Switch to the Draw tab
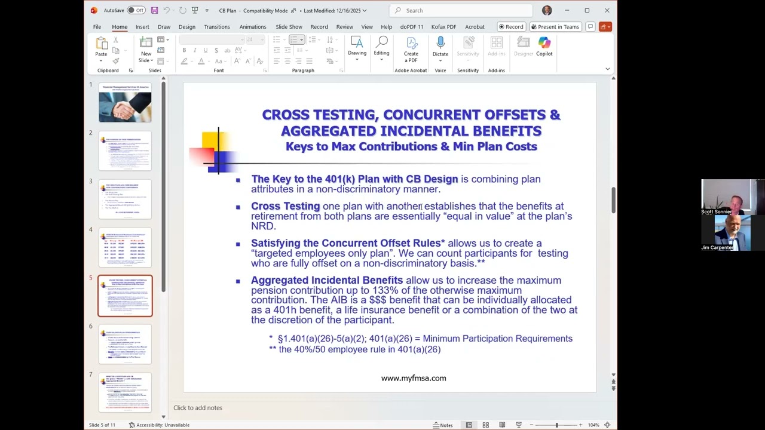Image resolution: width=765 pixels, height=430 pixels. pyautogui.click(x=164, y=27)
